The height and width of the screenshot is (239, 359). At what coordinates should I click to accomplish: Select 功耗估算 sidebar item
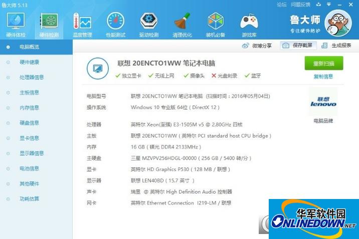36,199
